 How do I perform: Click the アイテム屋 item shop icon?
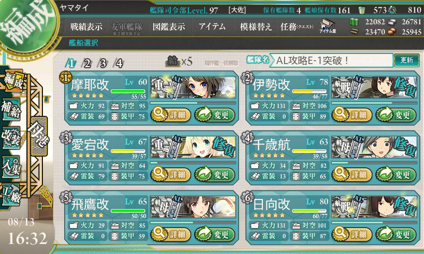[x=328, y=26]
